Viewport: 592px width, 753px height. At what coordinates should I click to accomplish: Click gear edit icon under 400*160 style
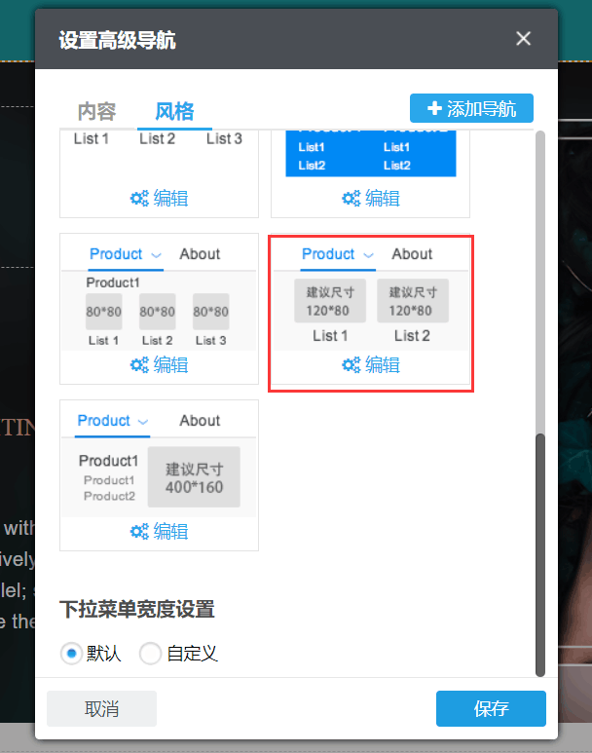(139, 532)
